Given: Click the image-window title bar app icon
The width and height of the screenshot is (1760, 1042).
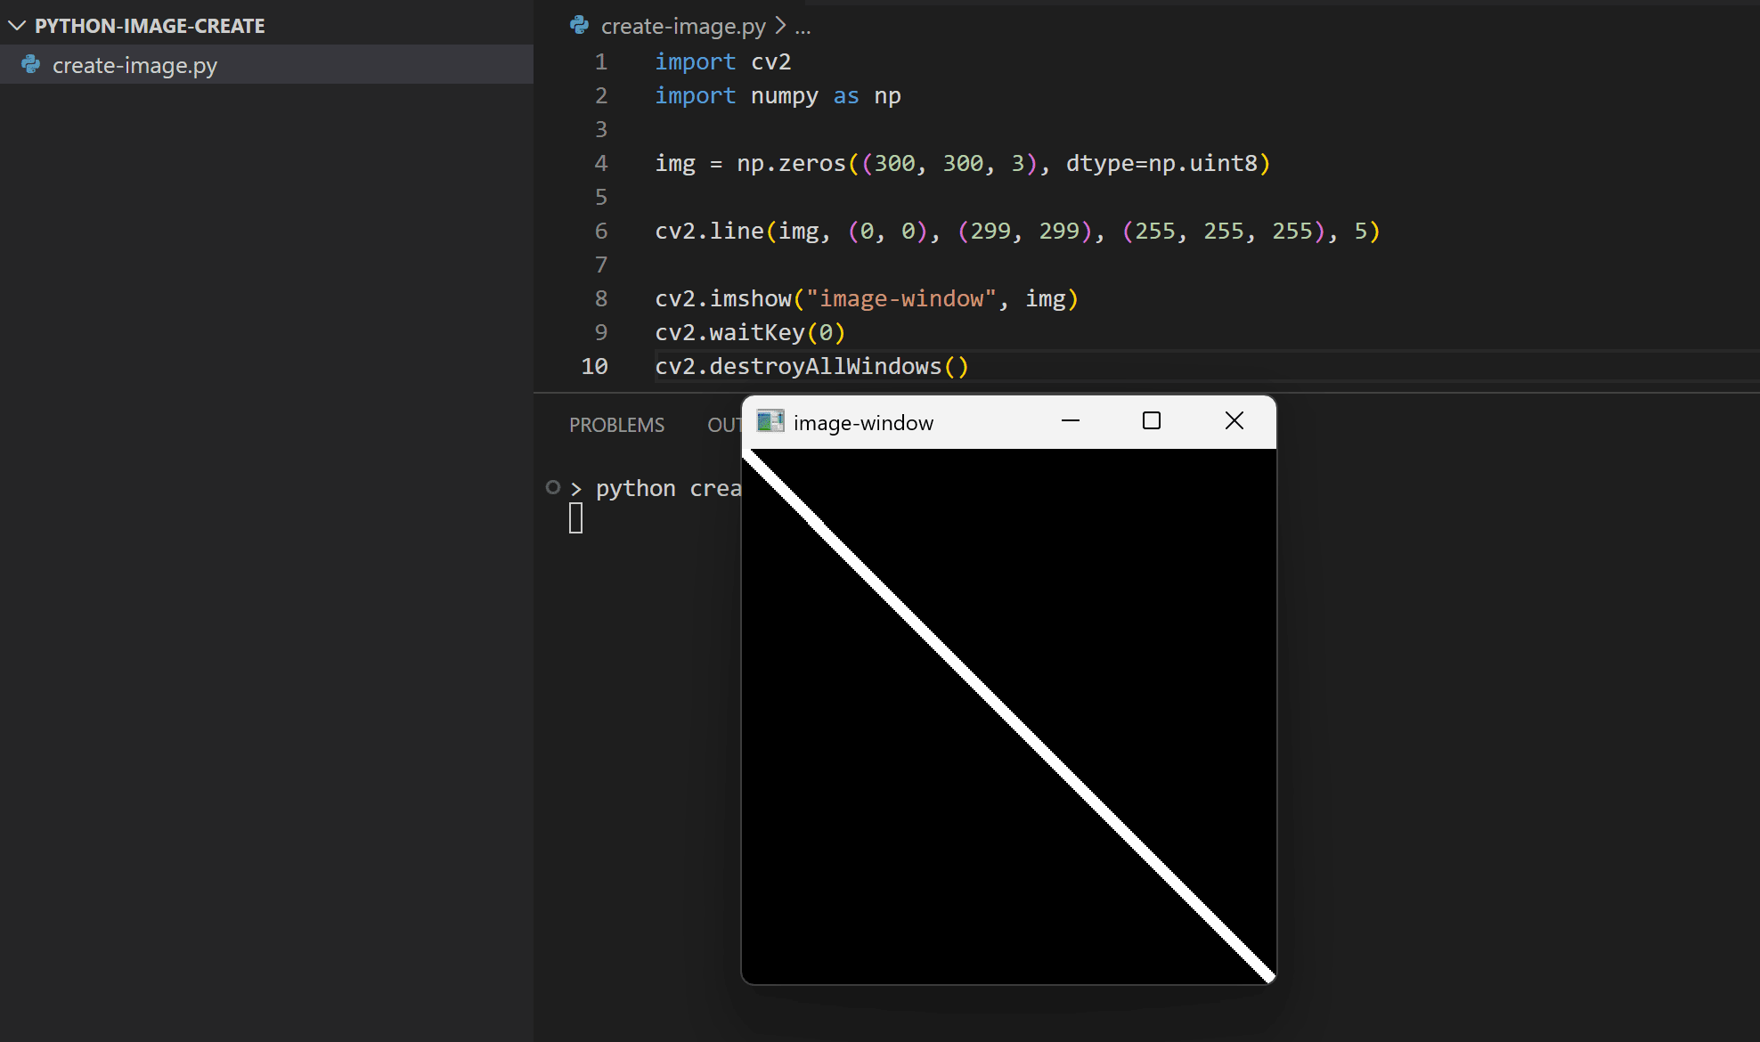Looking at the screenshot, I should point(770,421).
